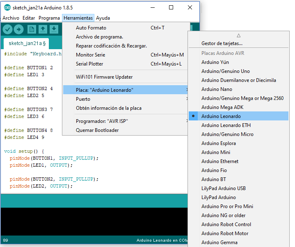This screenshot has height=247, width=295.
Task: Select Arduino Fio board
Action: tap(238, 170)
